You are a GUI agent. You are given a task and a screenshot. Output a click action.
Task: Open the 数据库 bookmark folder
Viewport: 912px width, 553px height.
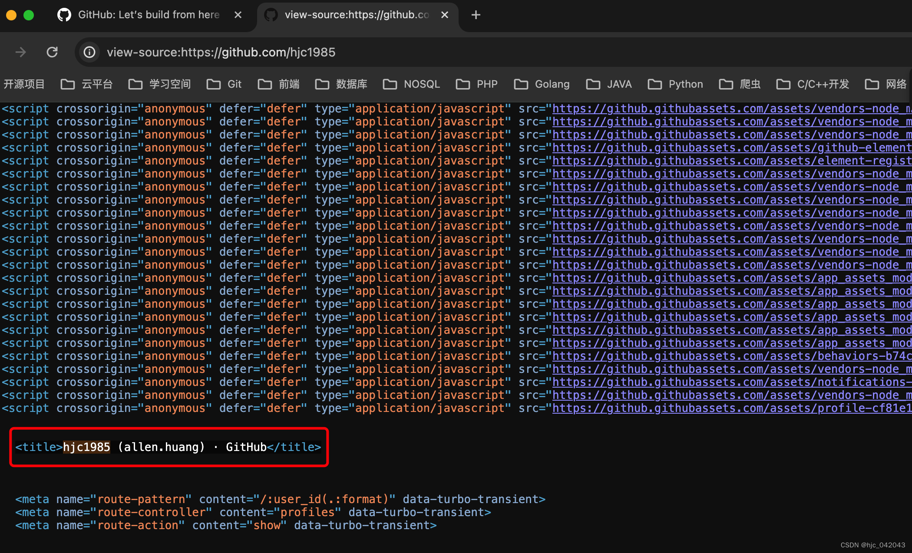341,84
